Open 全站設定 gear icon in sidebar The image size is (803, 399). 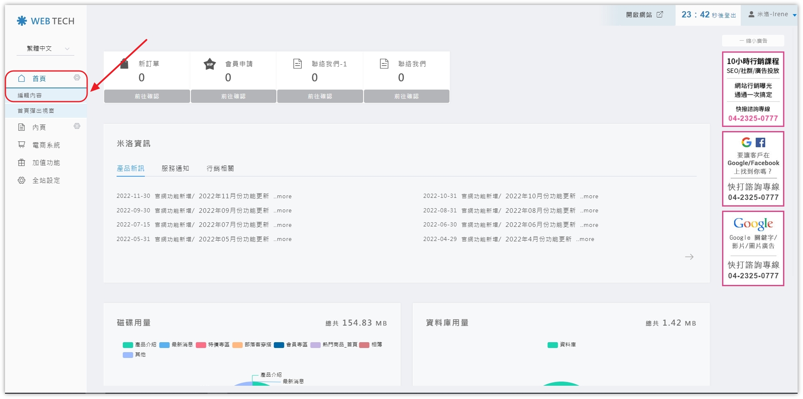tap(22, 180)
